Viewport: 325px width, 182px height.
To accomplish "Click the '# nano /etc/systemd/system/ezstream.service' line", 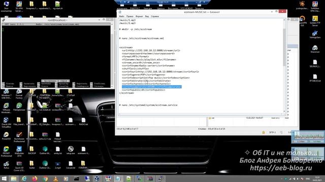I will pyautogui.click(x=148, y=105).
